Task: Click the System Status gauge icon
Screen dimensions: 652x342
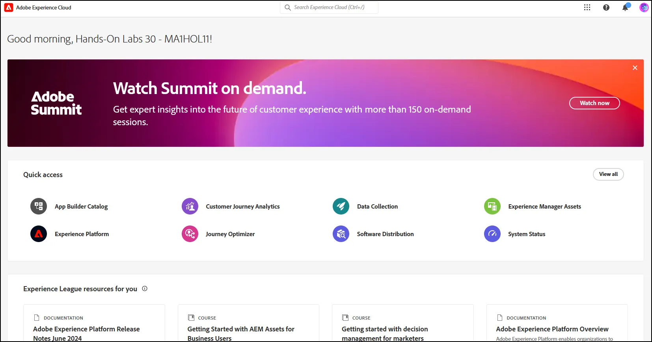Action: click(x=492, y=234)
